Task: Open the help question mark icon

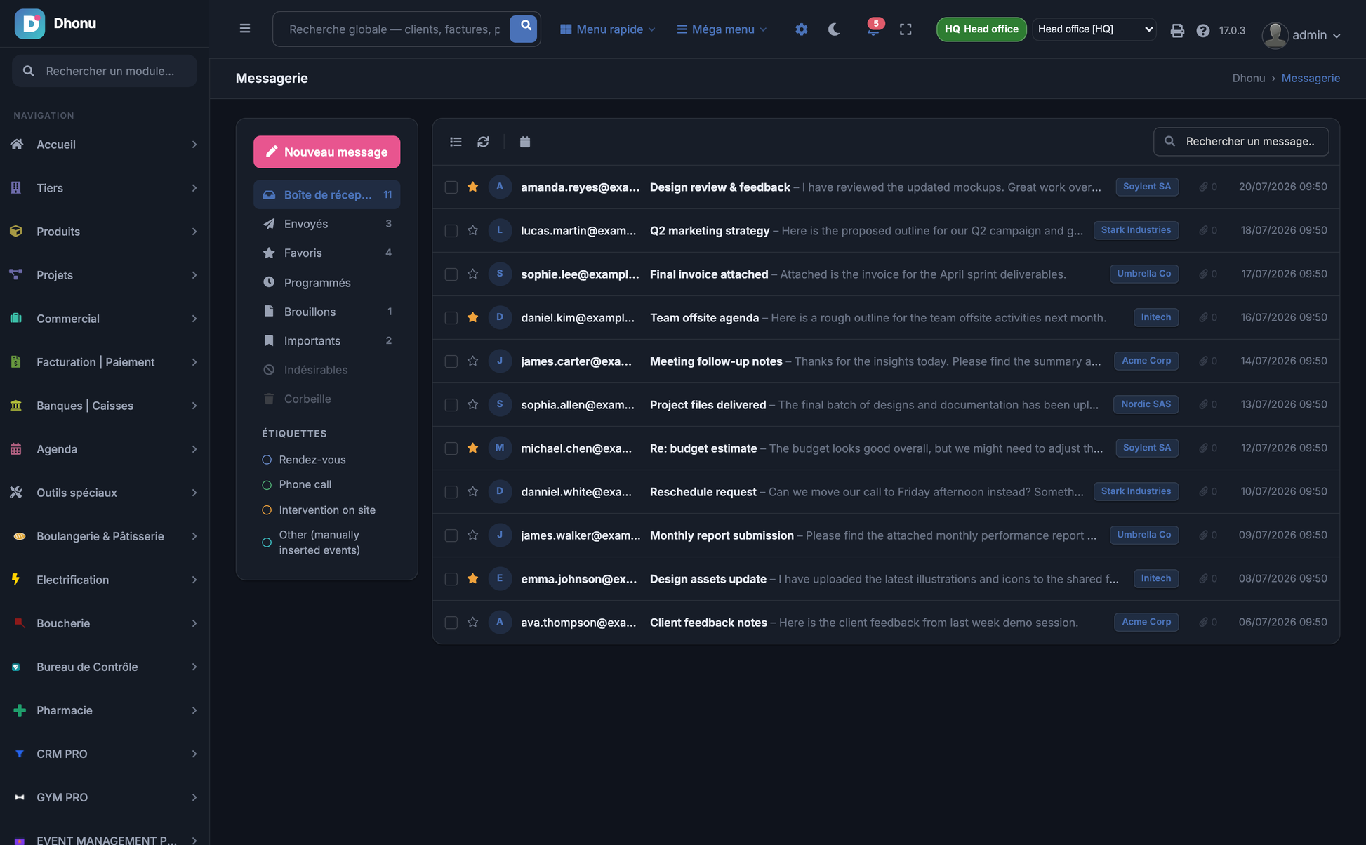Action: (x=1202, y=30)
